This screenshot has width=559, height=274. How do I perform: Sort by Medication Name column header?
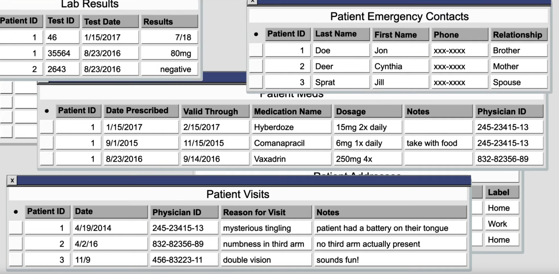[x=291, y=111]
